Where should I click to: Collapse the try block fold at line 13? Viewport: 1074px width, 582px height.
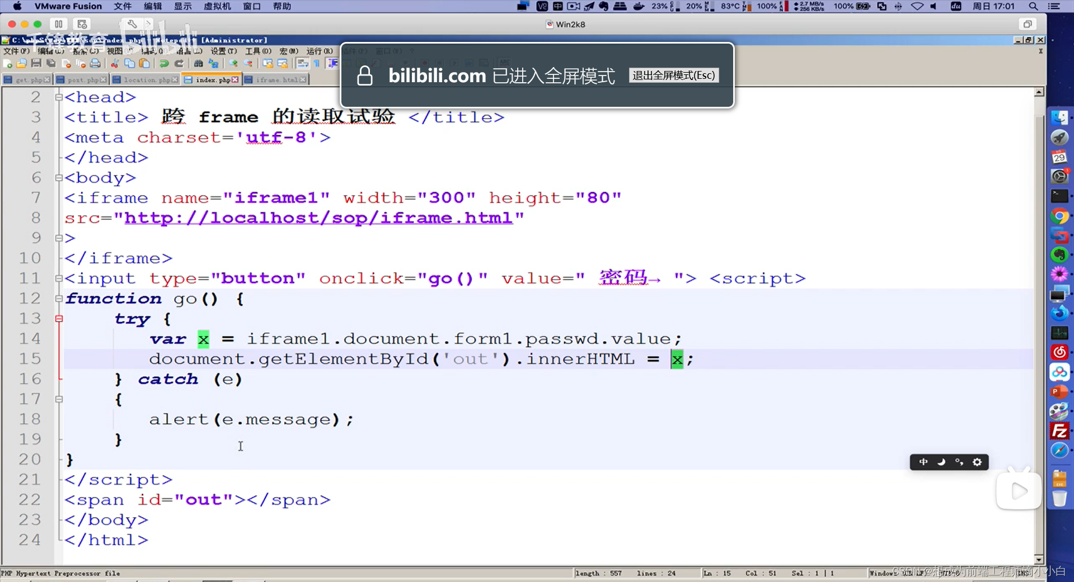point(59,319)
